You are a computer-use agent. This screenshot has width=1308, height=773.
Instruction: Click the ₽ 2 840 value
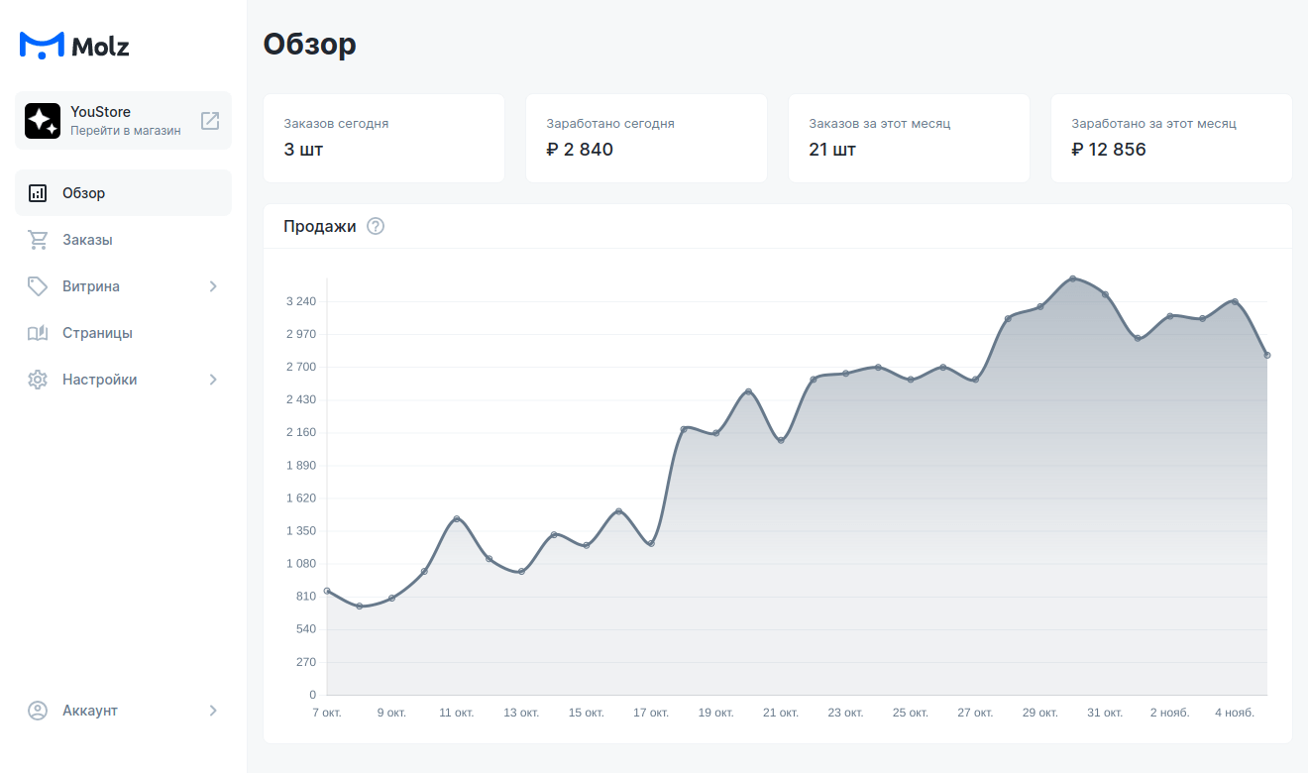580,150
